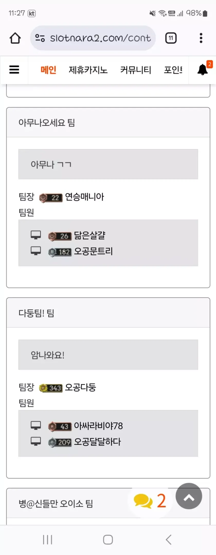
Task: Open the notification bell with 2 alerts
Action: (x=203, y=69)
